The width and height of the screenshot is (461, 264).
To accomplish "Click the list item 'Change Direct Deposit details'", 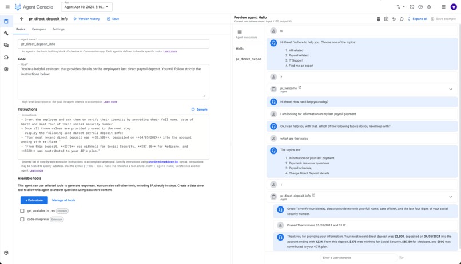I will (309, 173).
